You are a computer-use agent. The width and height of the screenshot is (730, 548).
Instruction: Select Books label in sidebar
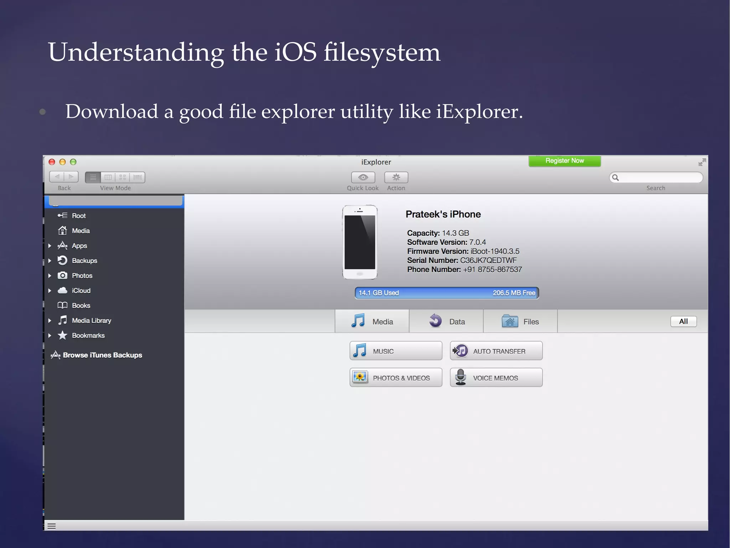coord(81,306)
